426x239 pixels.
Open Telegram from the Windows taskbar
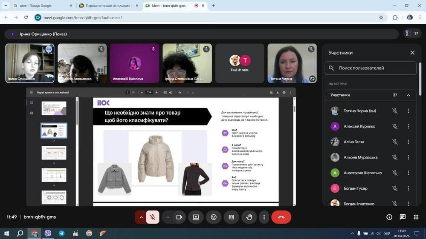pos(61,233)
